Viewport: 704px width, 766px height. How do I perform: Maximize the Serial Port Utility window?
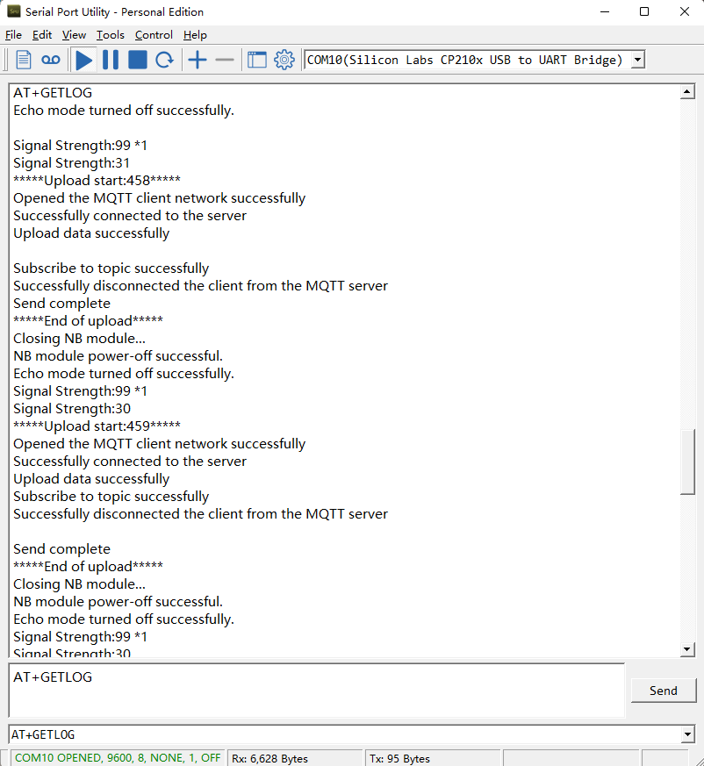click(x=644, y=11)
